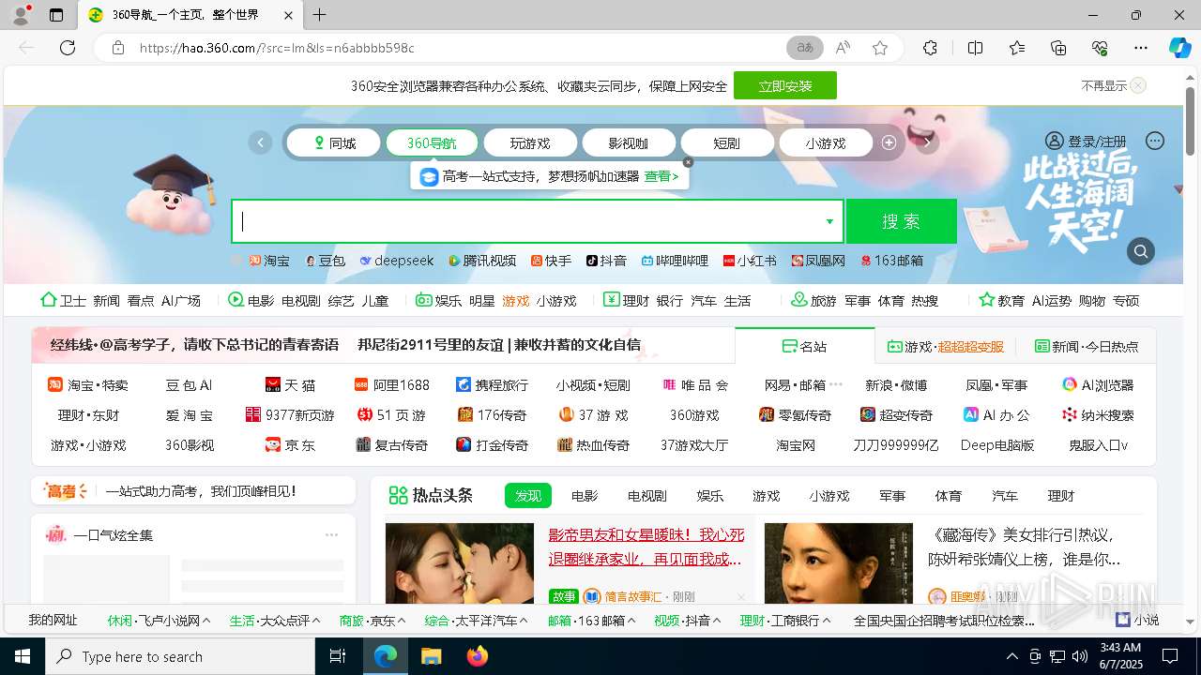Click the translate page icon
The height and width of the screenshot is (675, 1201).
(805, 48)
